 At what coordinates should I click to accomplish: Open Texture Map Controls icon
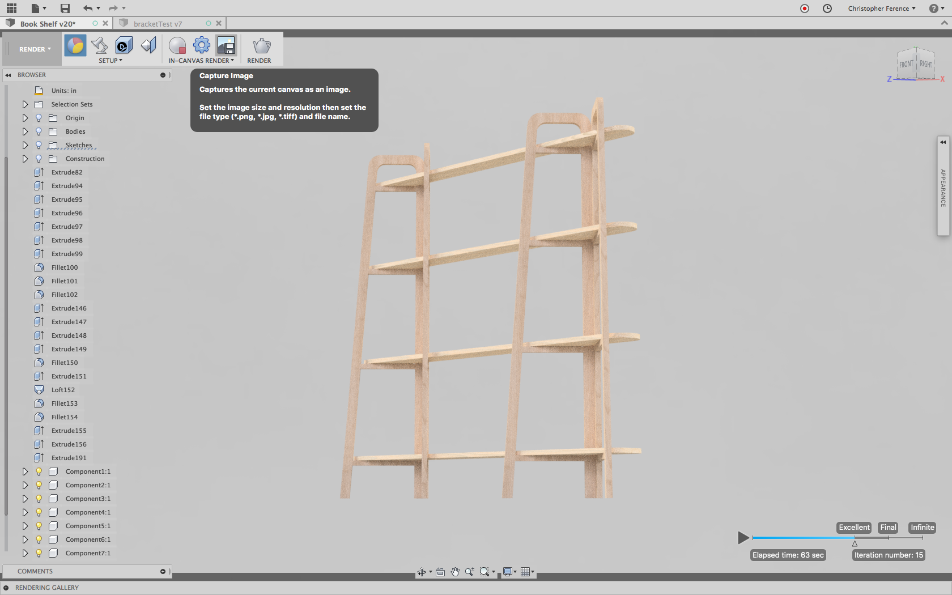pos(148,45)
